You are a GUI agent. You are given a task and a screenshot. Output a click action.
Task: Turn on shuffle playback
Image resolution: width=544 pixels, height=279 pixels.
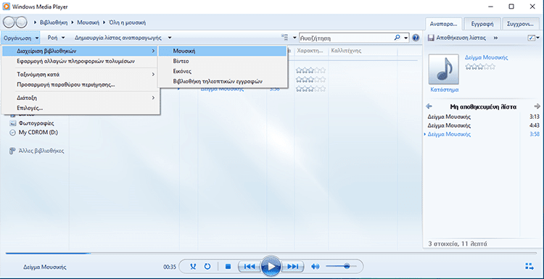[194, 267]
